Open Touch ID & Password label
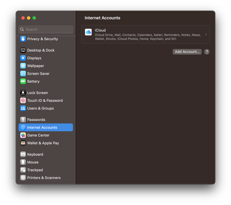 (x=45, y=101)
